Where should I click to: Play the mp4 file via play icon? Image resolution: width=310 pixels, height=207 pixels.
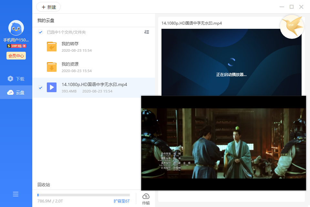(52, 87)
